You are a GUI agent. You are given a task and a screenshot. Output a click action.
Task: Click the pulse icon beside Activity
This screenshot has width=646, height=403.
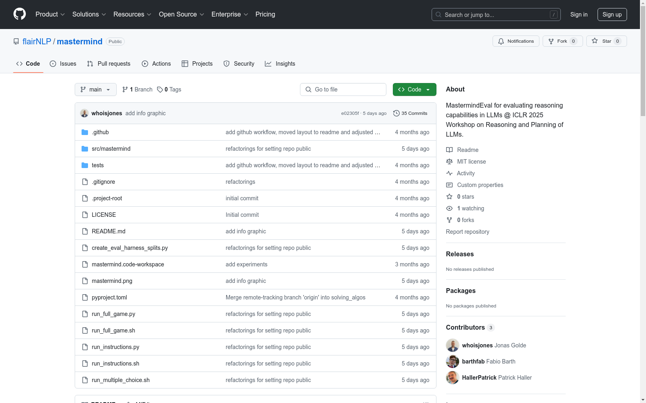pyautogui.click(x=449, y=173)
